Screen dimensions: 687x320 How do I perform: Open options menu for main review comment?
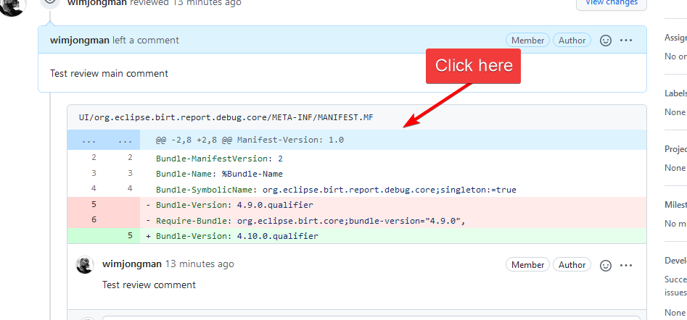click(x=626, y=41)
